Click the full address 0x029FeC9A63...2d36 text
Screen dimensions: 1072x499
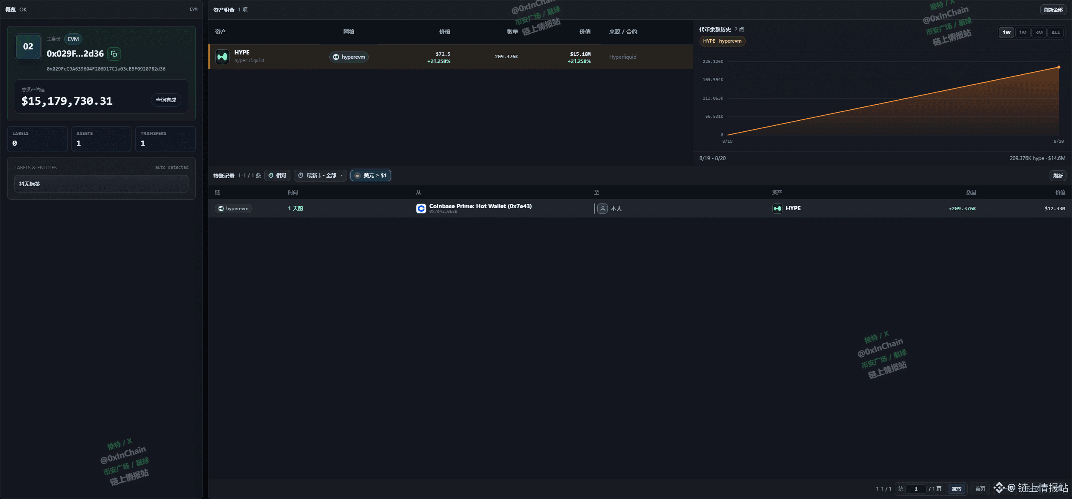[x=106, y=69]
